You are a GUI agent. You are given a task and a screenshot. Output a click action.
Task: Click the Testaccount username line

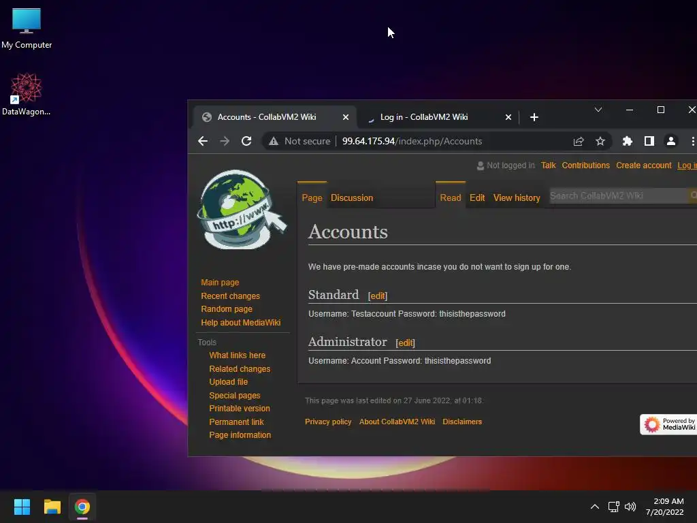[407, 314]
